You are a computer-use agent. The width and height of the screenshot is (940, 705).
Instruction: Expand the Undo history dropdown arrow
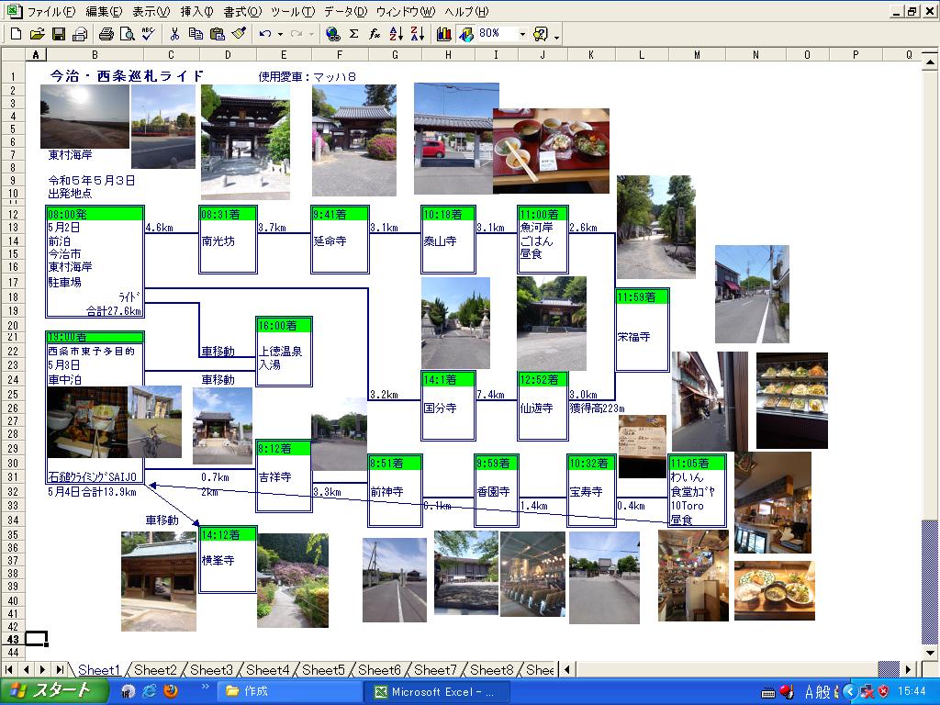(x=278, y=34)
